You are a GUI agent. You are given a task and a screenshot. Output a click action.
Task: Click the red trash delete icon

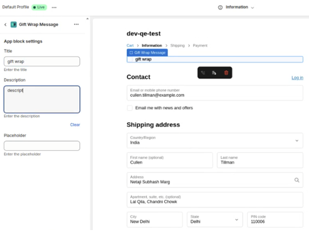click(226, 73)
